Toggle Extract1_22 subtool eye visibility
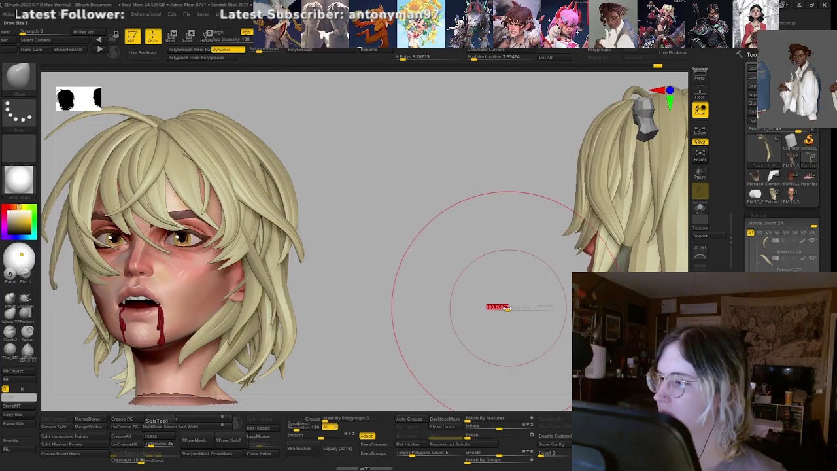 [813, 259]
